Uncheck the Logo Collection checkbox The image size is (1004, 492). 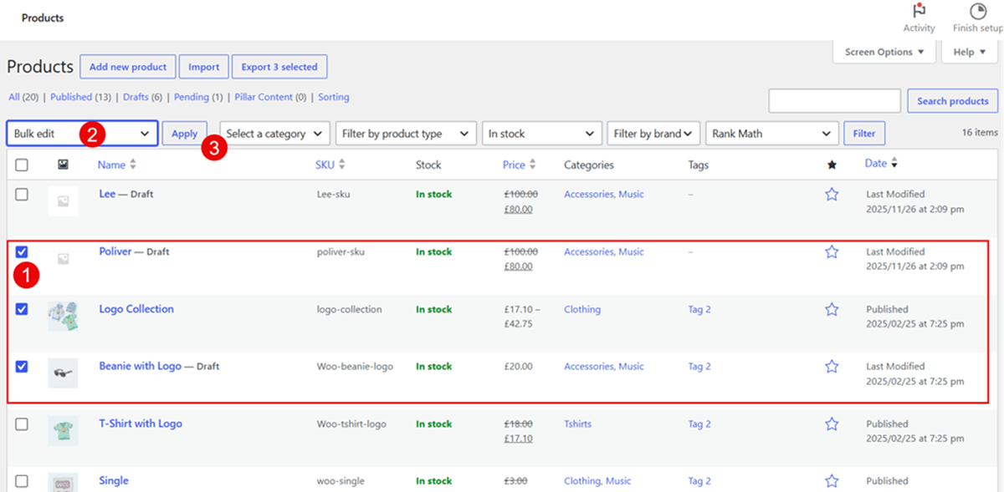[22, 309]
